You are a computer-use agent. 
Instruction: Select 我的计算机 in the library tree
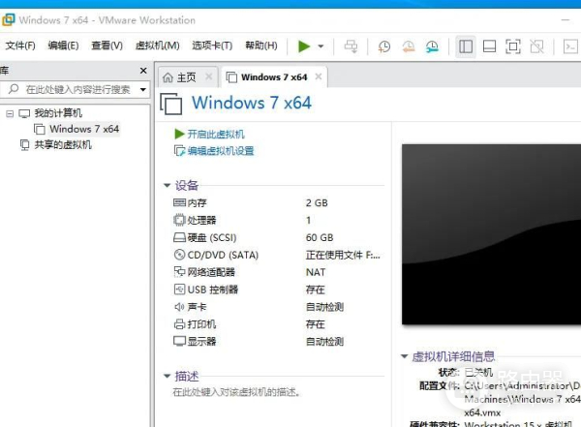(x=58, y=113)
